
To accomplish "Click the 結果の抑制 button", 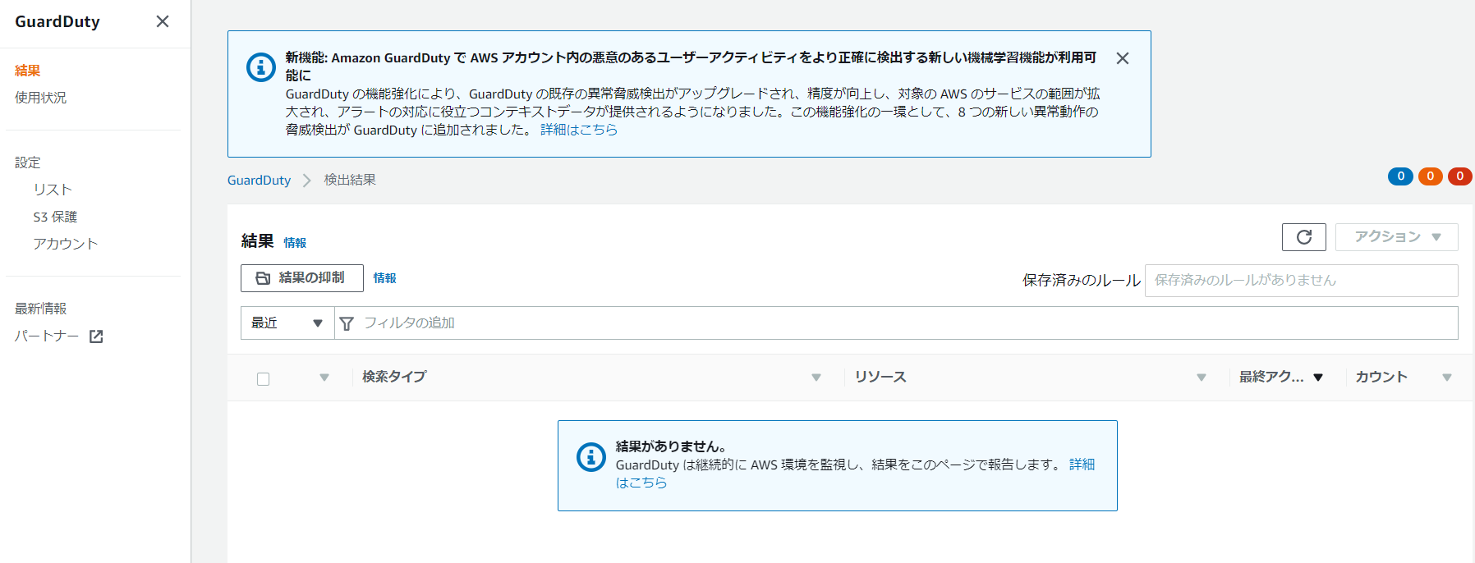I will coord(301,278).
